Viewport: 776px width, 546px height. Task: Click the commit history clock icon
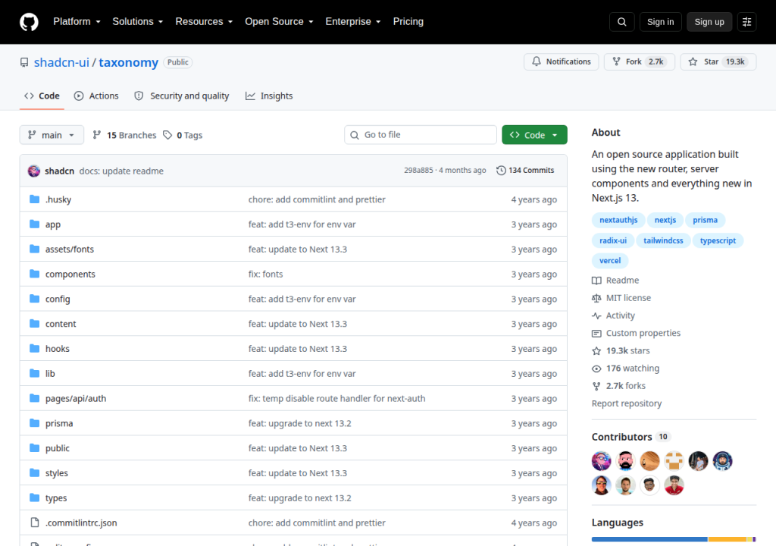click(x=501, y=170)
